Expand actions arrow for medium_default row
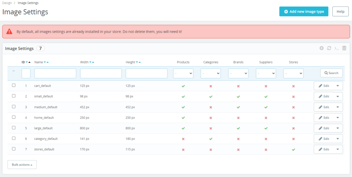 tap(338, 107)
